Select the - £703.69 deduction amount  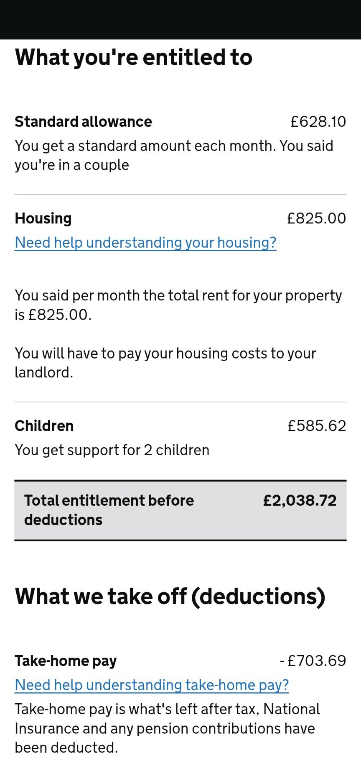click(x=313, y=661)
